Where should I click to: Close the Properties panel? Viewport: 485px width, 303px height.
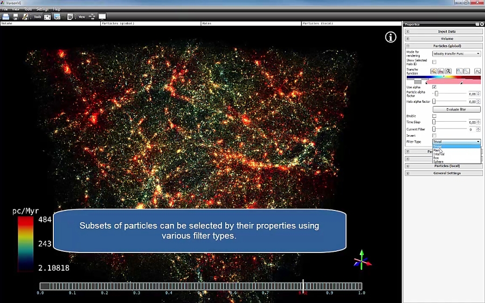tap(482, 24)
